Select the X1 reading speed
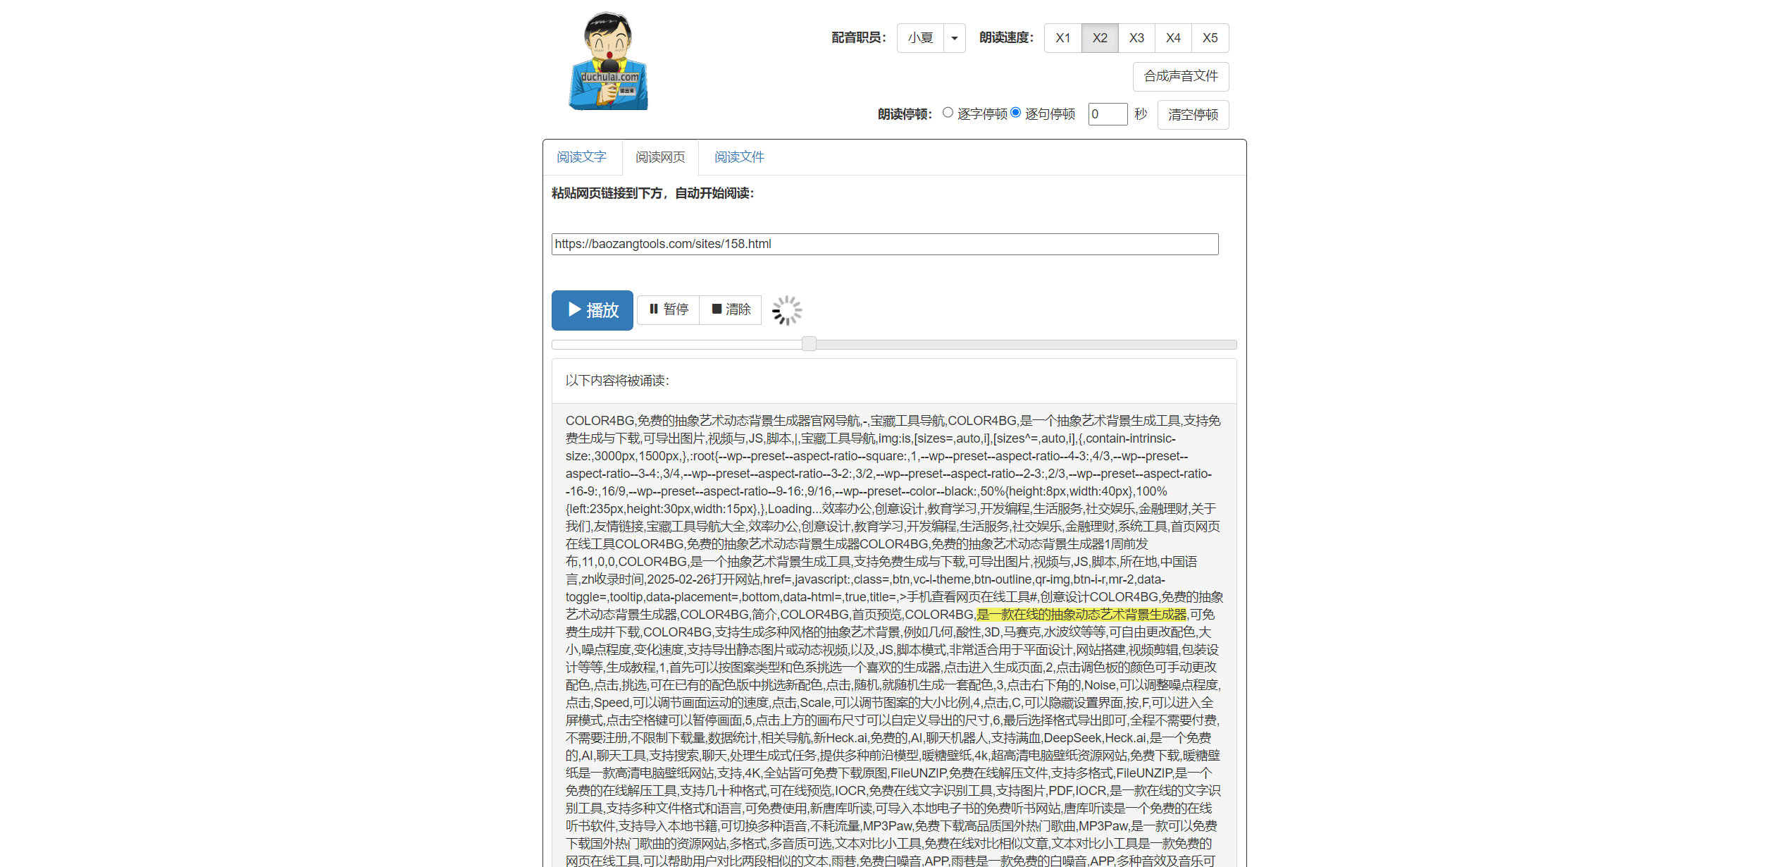 pos(1062,38)
